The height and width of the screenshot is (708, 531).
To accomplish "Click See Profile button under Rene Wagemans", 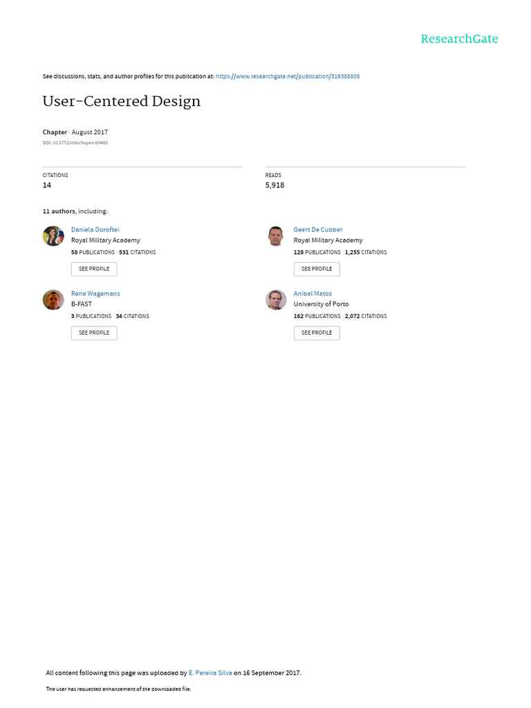I will click(x=94, y=333).
